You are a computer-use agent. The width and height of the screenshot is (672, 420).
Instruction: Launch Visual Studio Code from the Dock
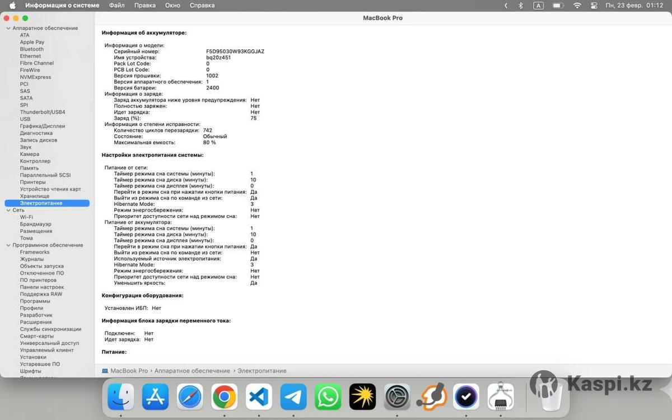click(259, 397)
